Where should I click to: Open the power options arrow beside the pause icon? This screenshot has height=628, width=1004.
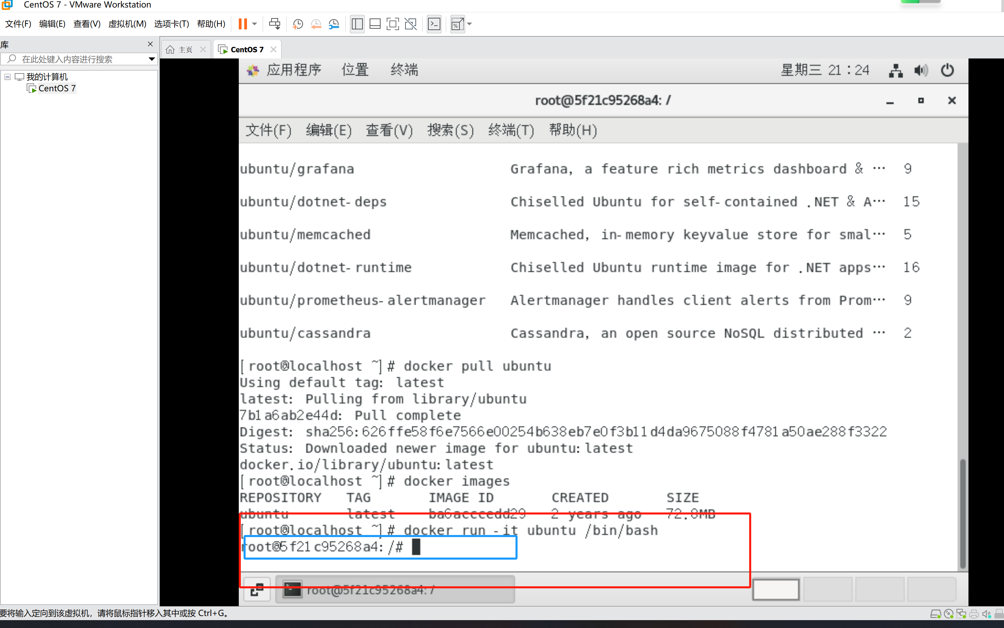tap(255, 24)
